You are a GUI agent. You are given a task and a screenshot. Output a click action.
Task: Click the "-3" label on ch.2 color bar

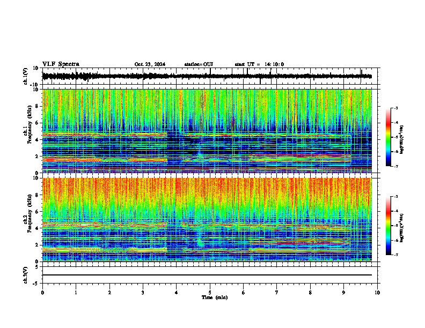395,197
